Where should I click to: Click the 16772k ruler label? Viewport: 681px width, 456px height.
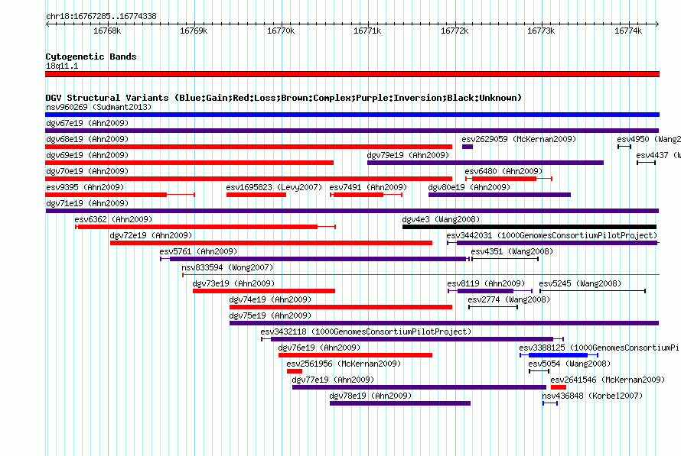click(455, 31)
